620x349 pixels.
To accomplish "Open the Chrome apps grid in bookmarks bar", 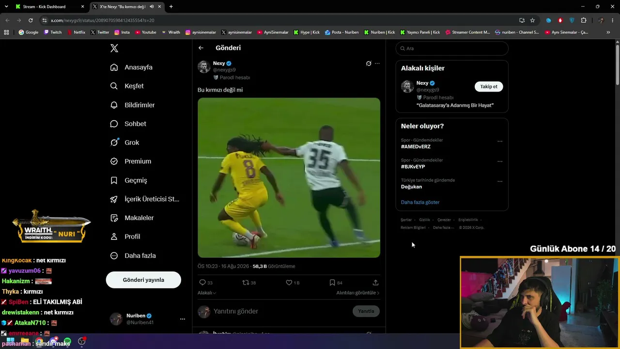I will [6, 32].
